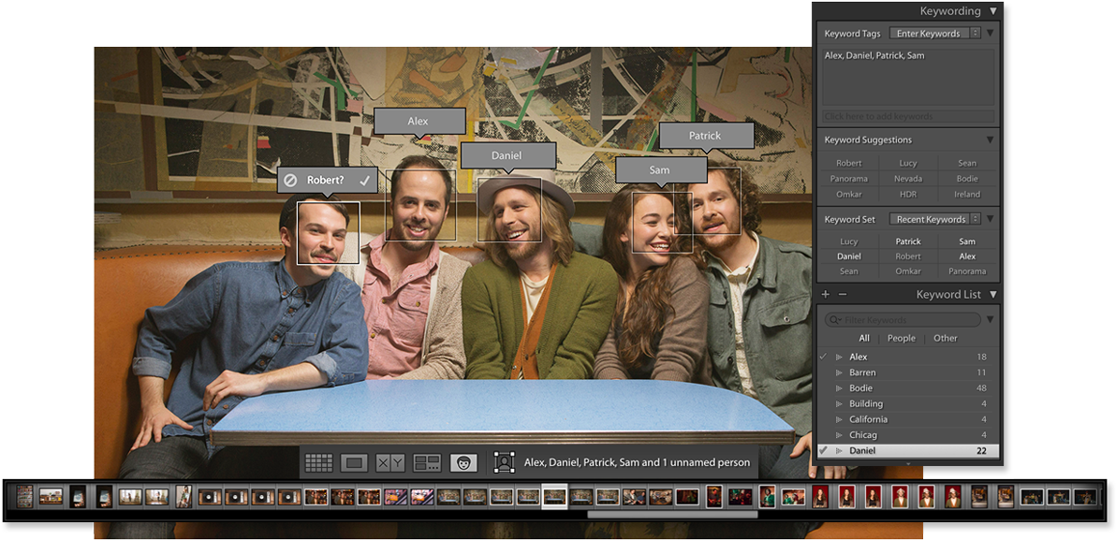Click the Filter Keywords search field
This screenshot has width=1116, height=540.
pyautogui.click(x=903, y=320)
